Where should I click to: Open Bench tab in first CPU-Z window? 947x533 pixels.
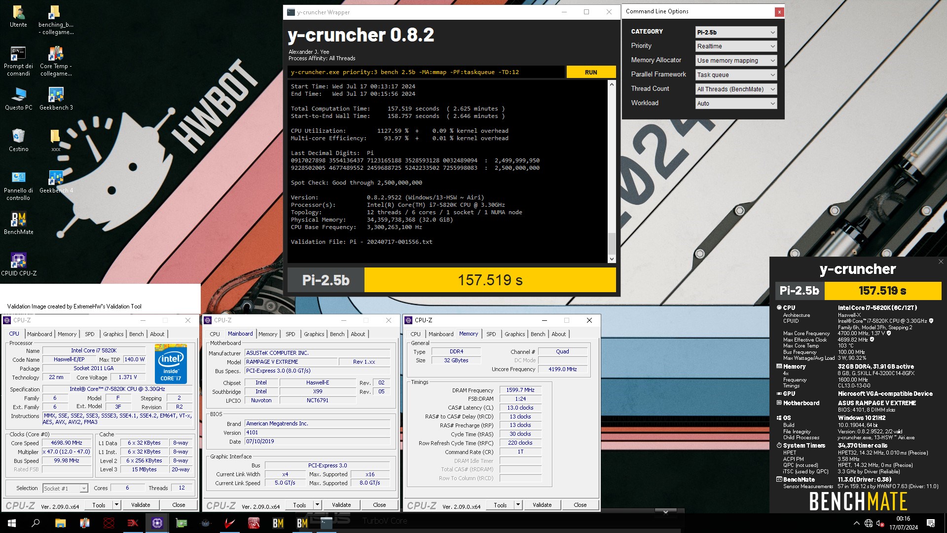tap(137, 334)
